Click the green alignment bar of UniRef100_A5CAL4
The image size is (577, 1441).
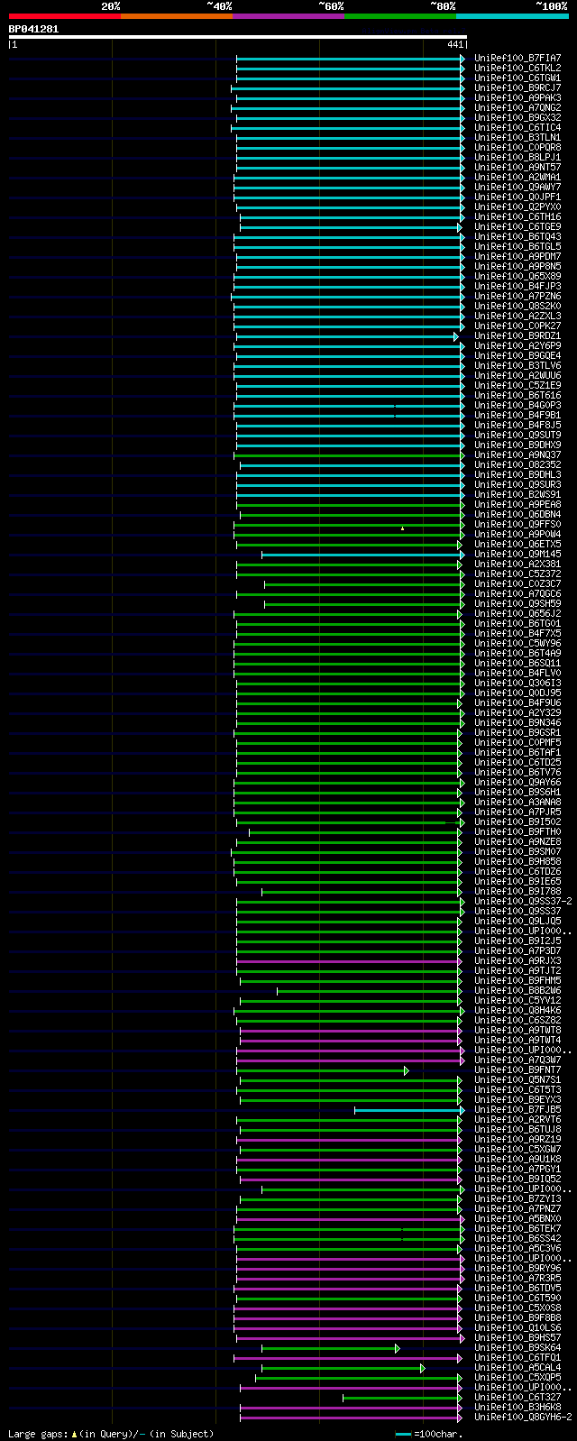click(343, 1367)
